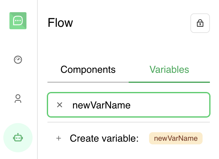Click the plus icon beside Create variable

coord(59,139)
